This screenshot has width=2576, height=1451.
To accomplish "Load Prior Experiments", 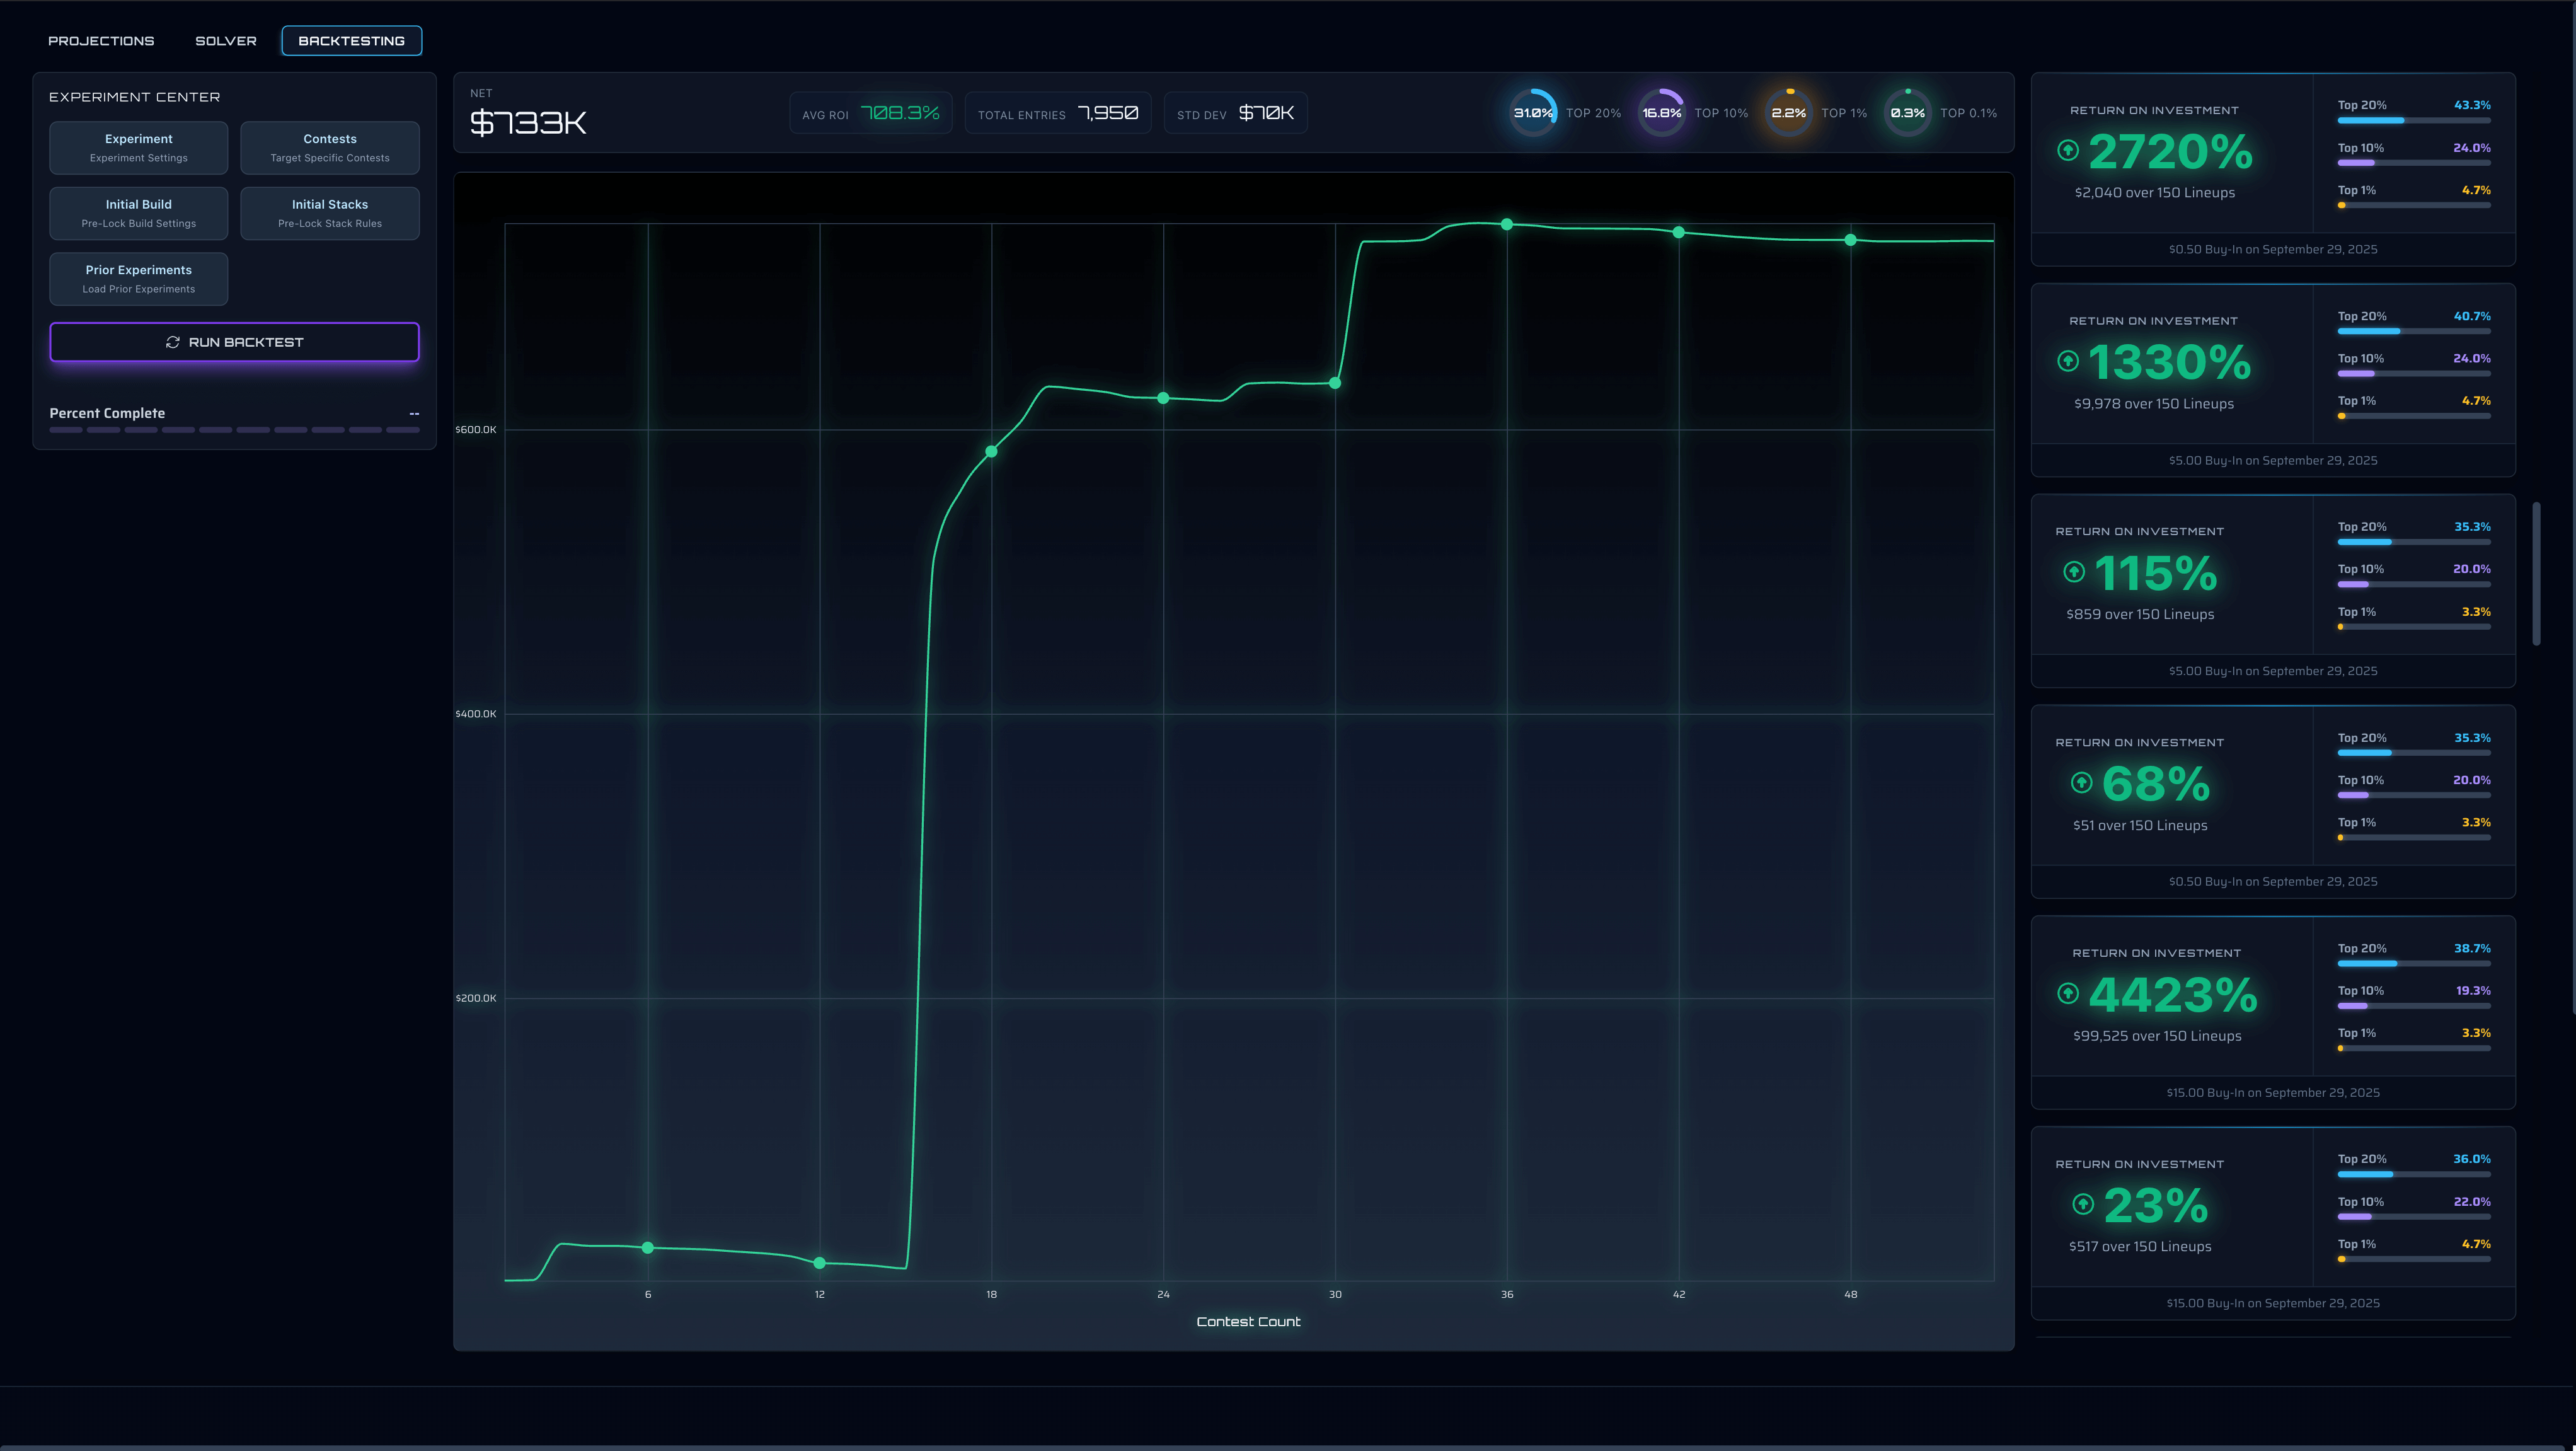I will (x=139, y=278).
